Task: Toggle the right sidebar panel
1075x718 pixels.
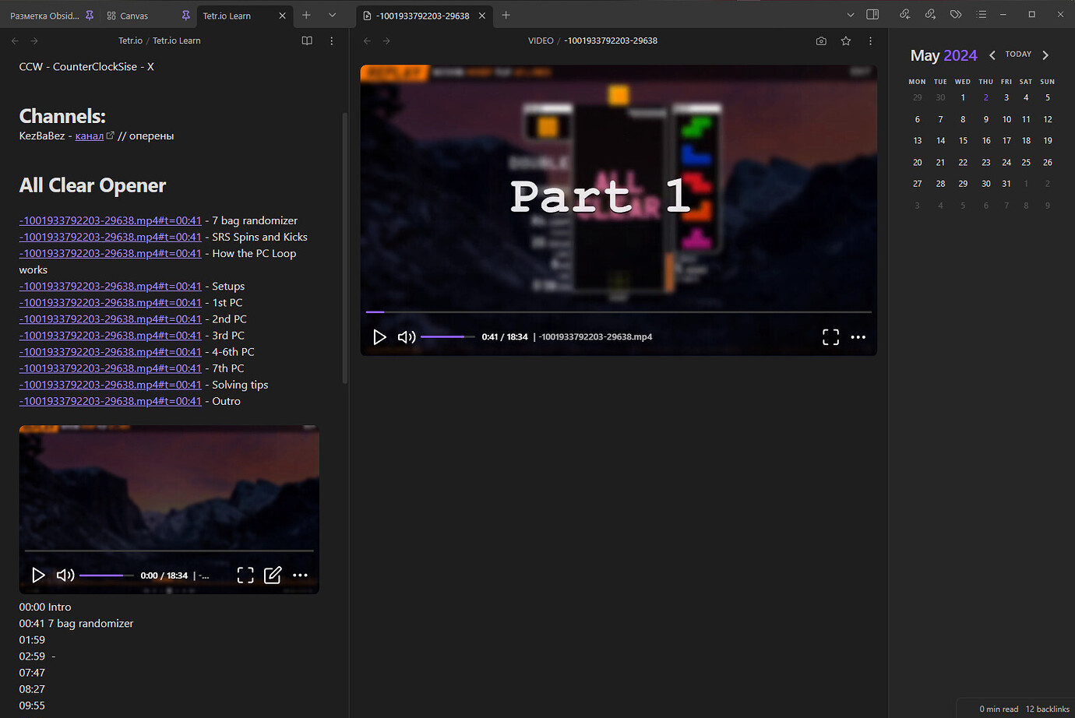Action: coord(872,15)
